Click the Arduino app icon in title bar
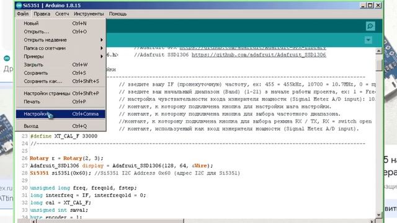Image resolution: width=397 pixels, height=223 pixels. click(x=19, y=6)
